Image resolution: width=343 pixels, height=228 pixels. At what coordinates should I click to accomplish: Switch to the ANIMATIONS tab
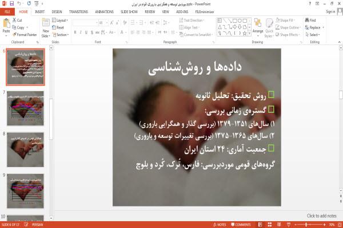105,12
